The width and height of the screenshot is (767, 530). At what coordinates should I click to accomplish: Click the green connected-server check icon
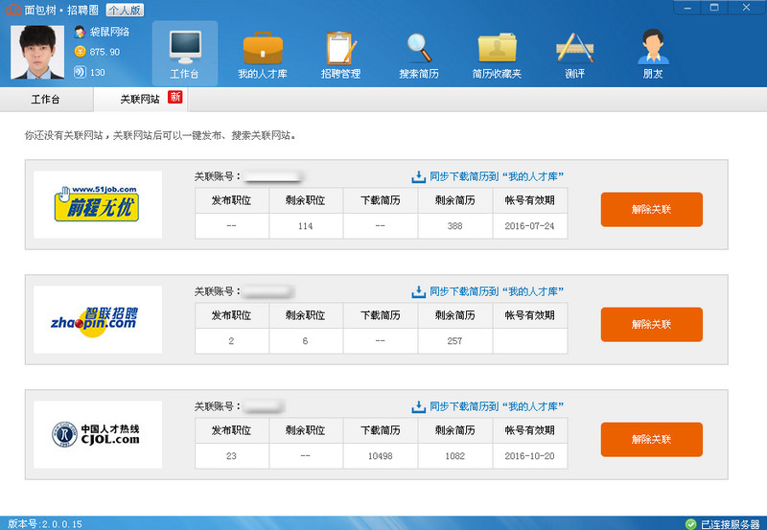(x=690, y=524)
